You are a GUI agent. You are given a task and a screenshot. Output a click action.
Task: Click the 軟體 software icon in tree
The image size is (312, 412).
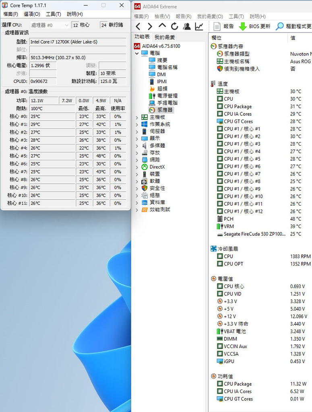[145, 181]
